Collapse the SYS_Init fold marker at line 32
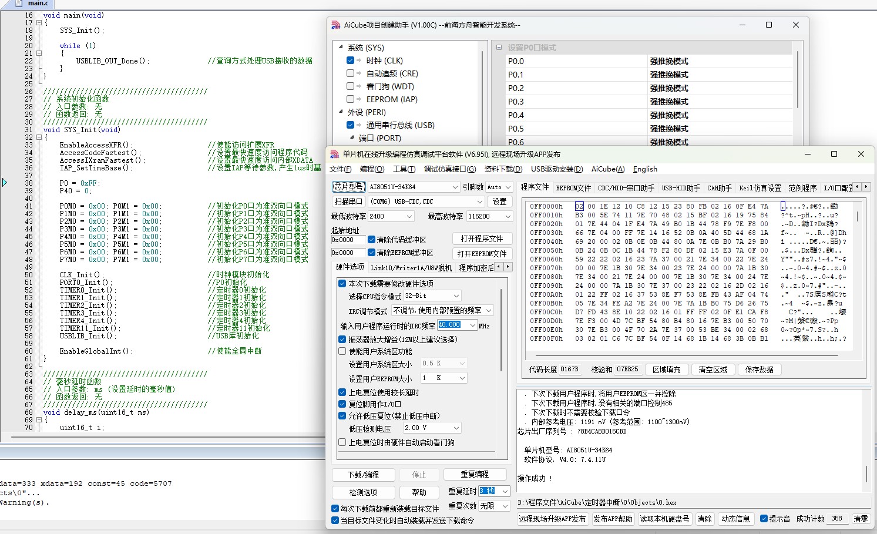The height and width of the screenshot is (534, 877). 39,137
